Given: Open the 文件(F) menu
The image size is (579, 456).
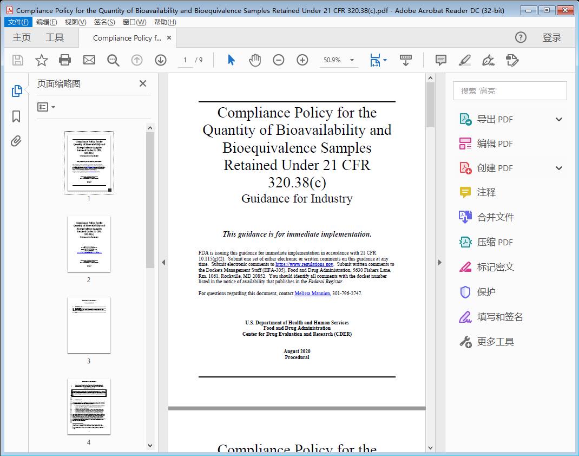Looking at the screenshot, I should [18, 22].
